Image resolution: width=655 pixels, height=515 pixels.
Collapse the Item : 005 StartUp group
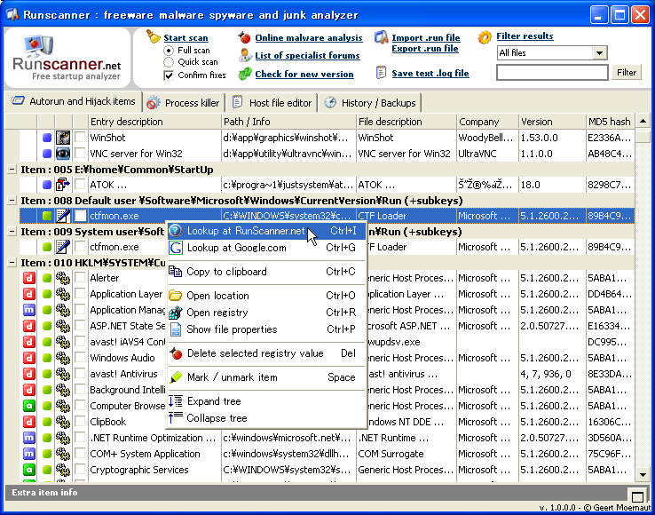(x=12, y=170)
